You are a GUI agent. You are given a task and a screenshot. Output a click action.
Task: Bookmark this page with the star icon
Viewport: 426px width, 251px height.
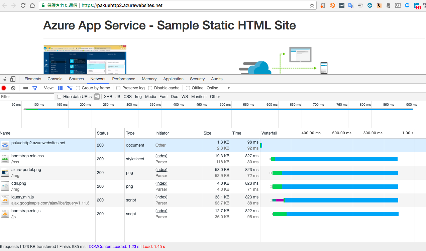coord(312,5)
